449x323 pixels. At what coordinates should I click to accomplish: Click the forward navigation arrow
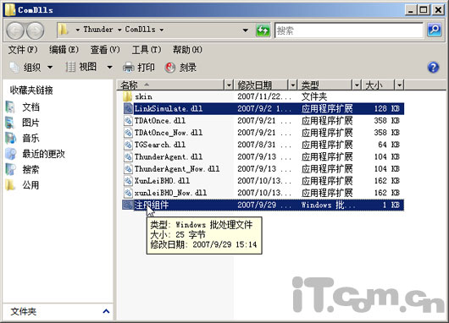point(36,30)
